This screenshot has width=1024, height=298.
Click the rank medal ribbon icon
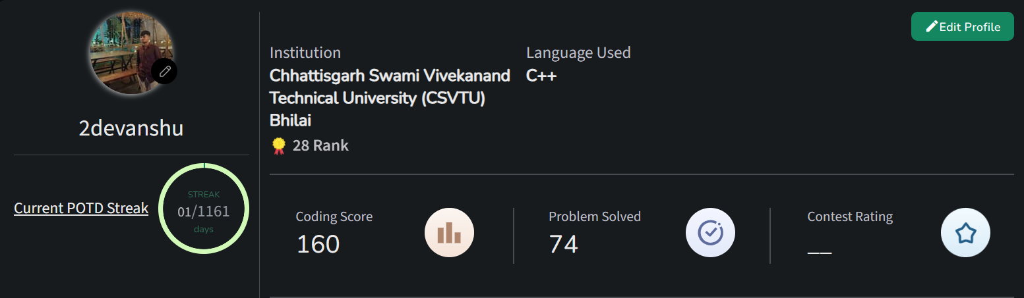[x=278, y=145]
